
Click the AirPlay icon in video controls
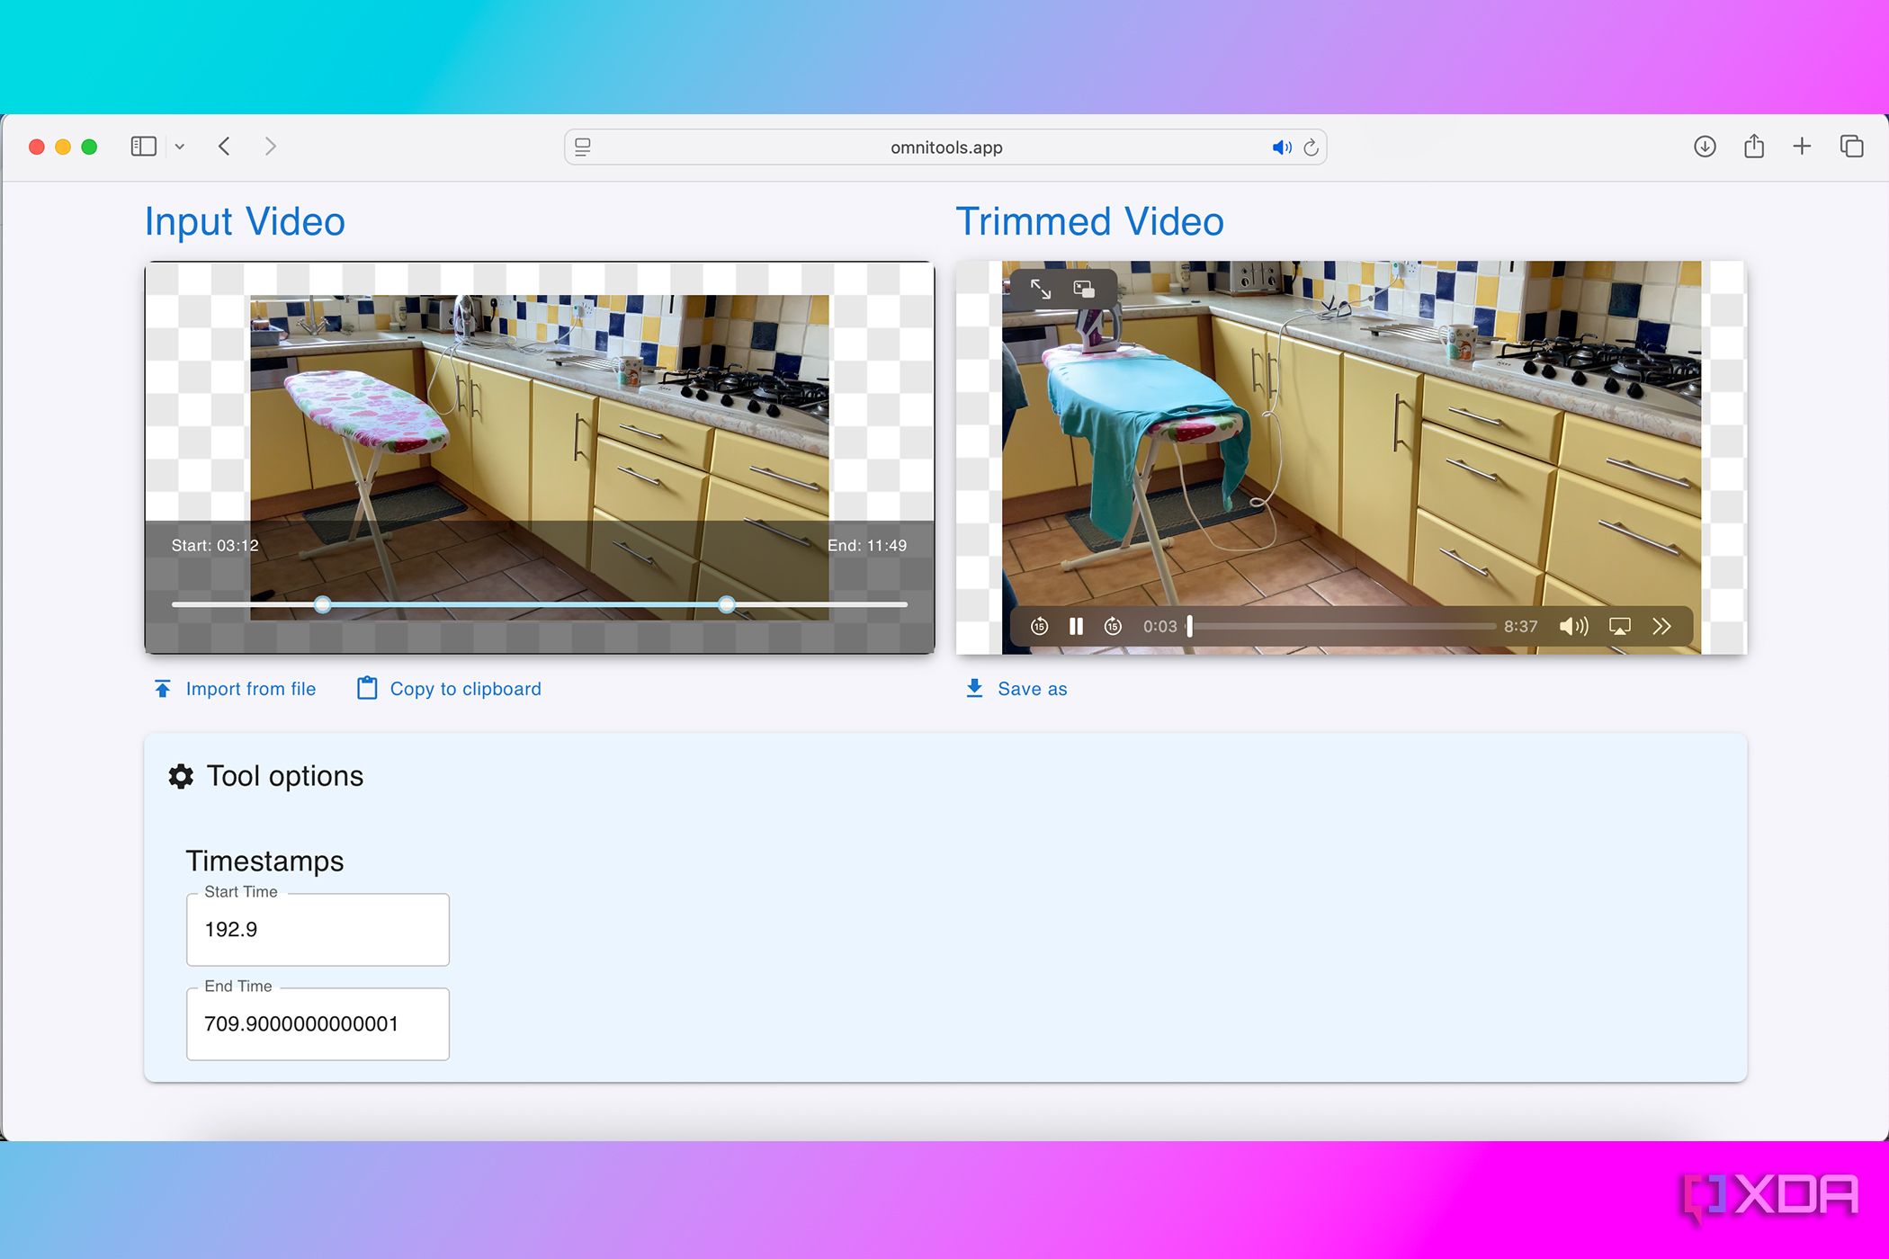coord(1619,626)
